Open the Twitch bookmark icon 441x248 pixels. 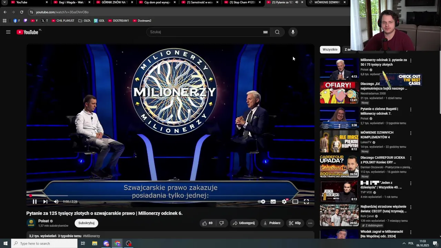click(x=25, y=21)
